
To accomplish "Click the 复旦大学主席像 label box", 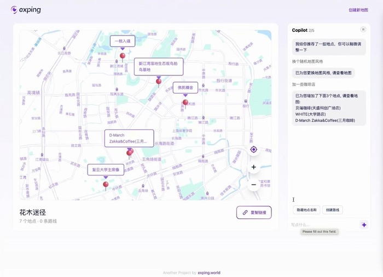I will [106, 170].
